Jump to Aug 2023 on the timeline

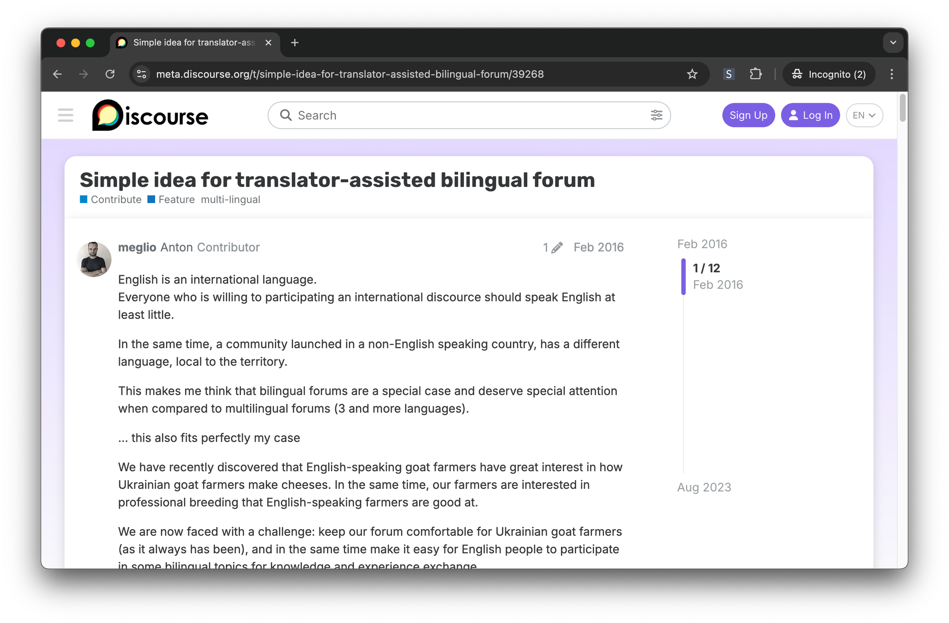[x=704, y=487]
